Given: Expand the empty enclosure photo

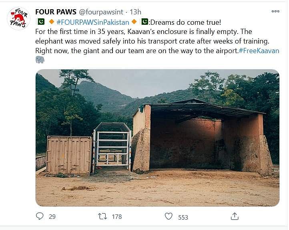Looking at the screenshot, I should point(157,138).
